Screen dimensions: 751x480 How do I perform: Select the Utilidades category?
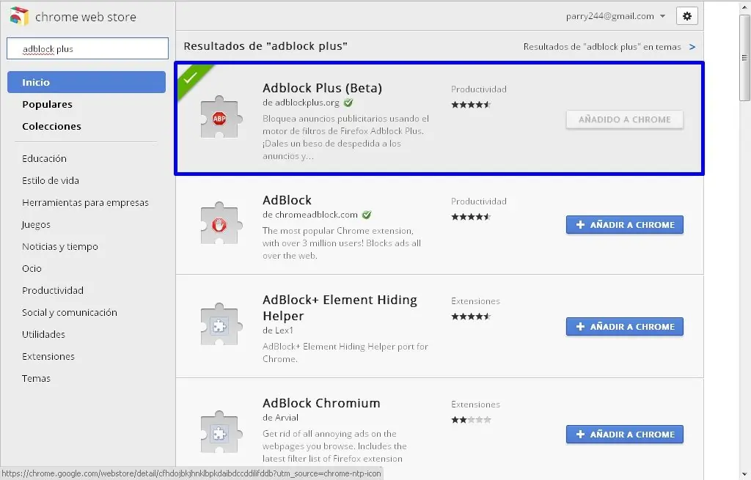[x=43, y=334]
